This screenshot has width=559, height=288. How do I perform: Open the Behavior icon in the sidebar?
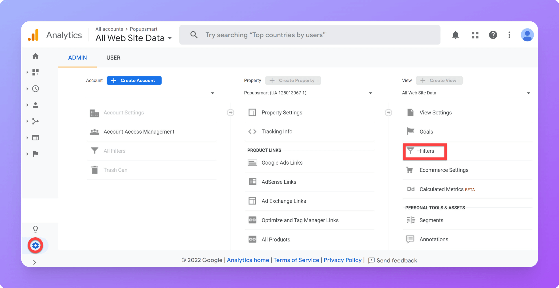coord(36,138)
